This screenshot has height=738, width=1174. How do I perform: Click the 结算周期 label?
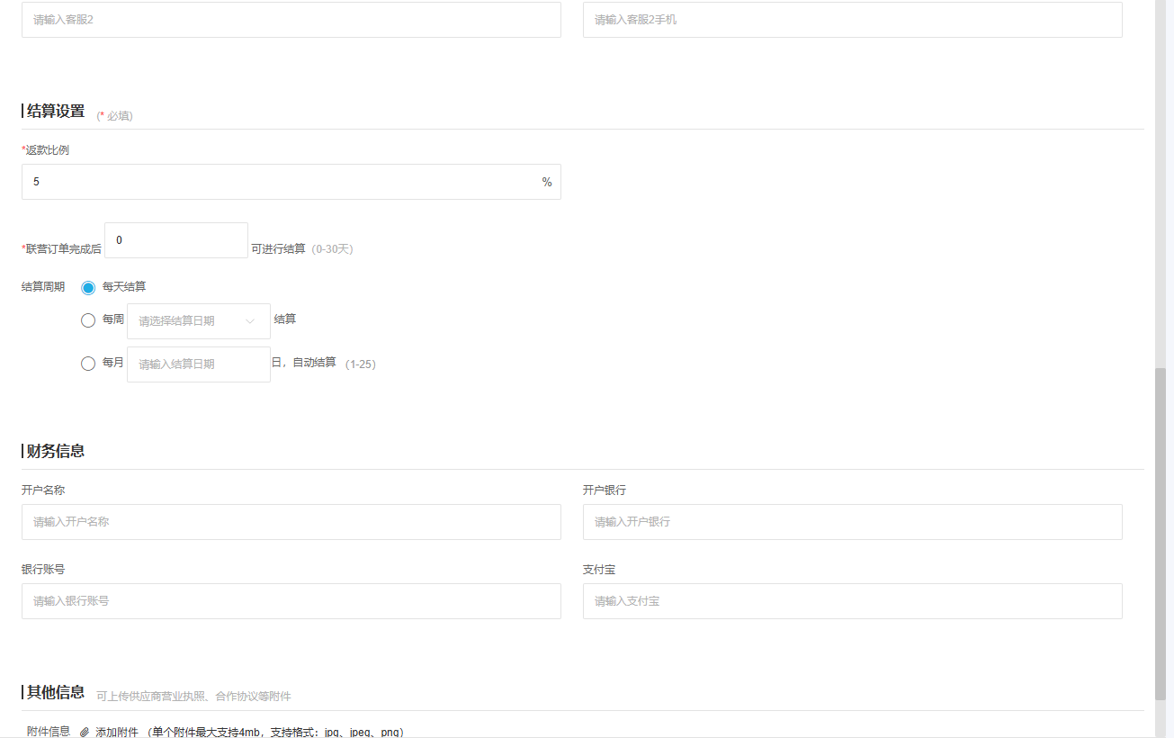point(43,287)
